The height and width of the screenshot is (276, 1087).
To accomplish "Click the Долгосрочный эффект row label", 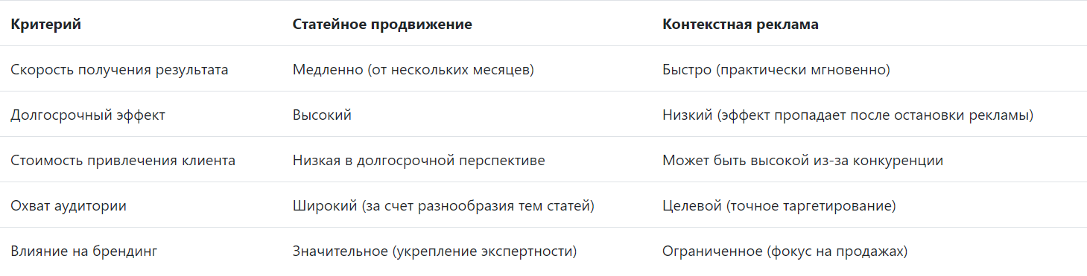I will point(88,115).
